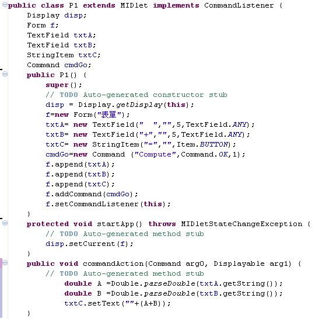This screenshot has width=315, height=319.
Task: Click MIDletStateChangeException in startApp signature
Action: pyautogui.click(x=242, y=224)
